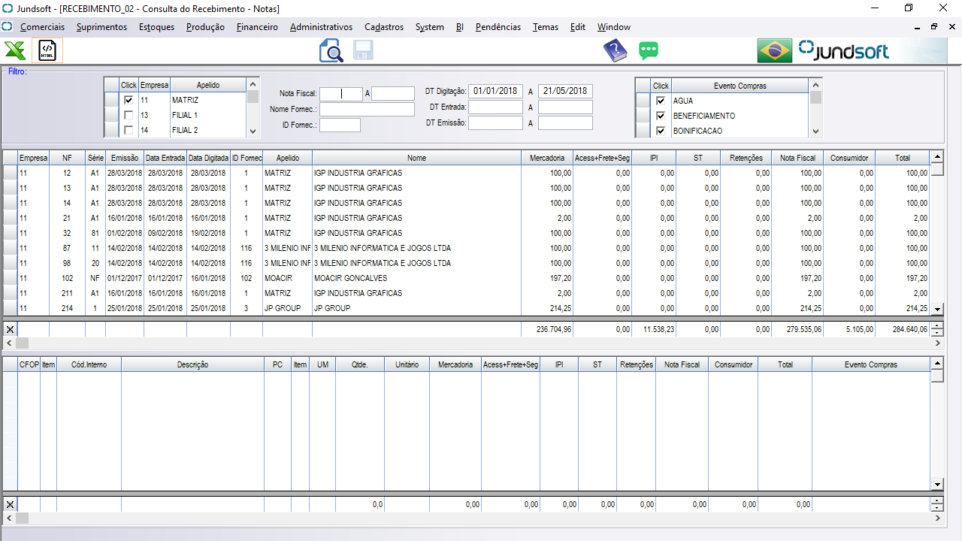The image size is (962, 541).
Task: Open the Comerciais menu
Action: point(42,27)
